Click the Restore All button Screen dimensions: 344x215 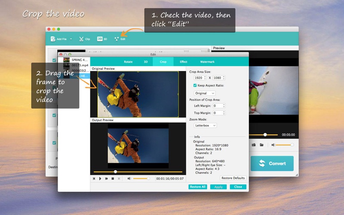point(198,187)
